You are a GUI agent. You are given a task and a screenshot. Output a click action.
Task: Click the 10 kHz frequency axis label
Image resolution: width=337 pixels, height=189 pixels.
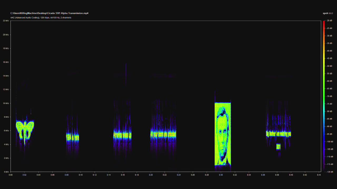[6, 103]
